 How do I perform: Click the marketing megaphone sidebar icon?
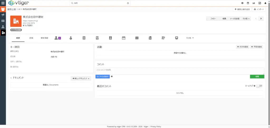point(3,15)
